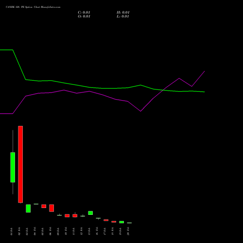Click the red candlestick for 10 Feb

tap(67, 216)
